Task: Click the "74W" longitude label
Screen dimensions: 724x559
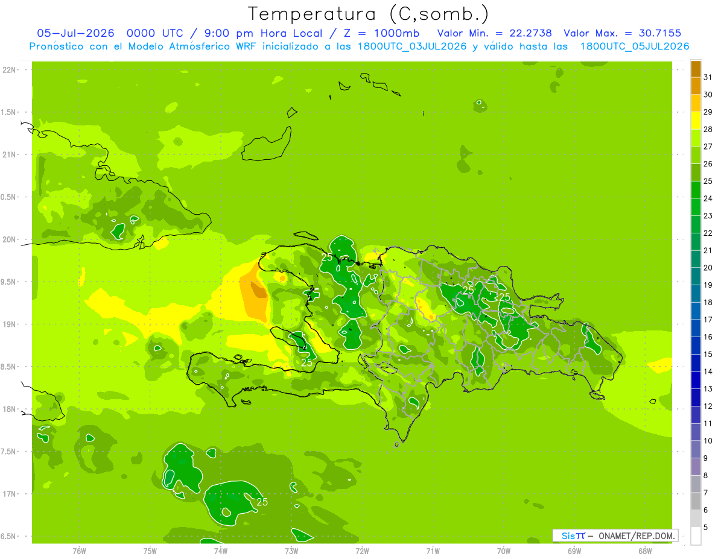Action: [221, 551]
